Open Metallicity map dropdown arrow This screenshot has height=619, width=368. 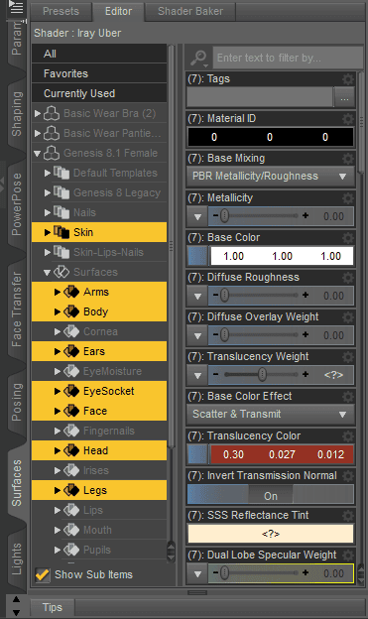point(197,216)
